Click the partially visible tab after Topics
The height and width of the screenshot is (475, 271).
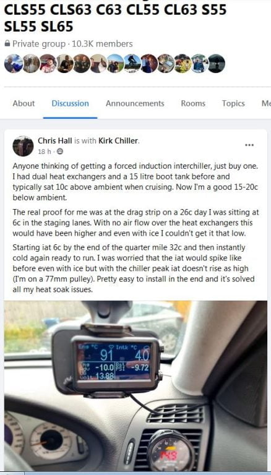coord(266,103)
